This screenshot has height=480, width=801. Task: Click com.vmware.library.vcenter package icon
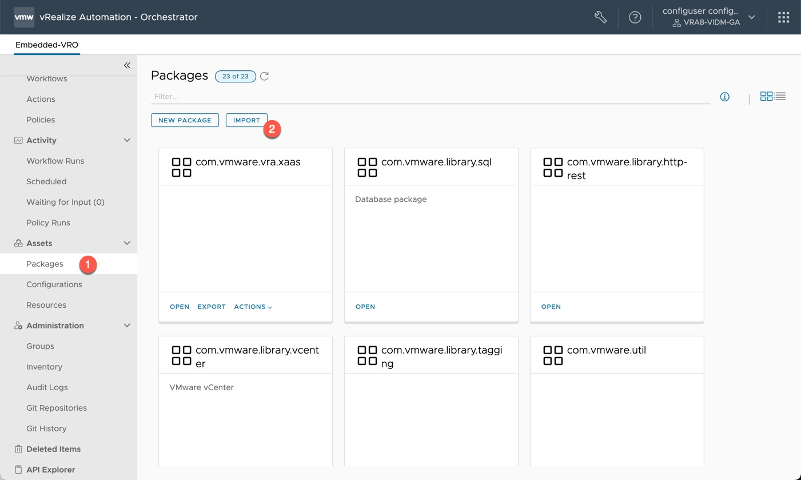click(x=181, y=355)
